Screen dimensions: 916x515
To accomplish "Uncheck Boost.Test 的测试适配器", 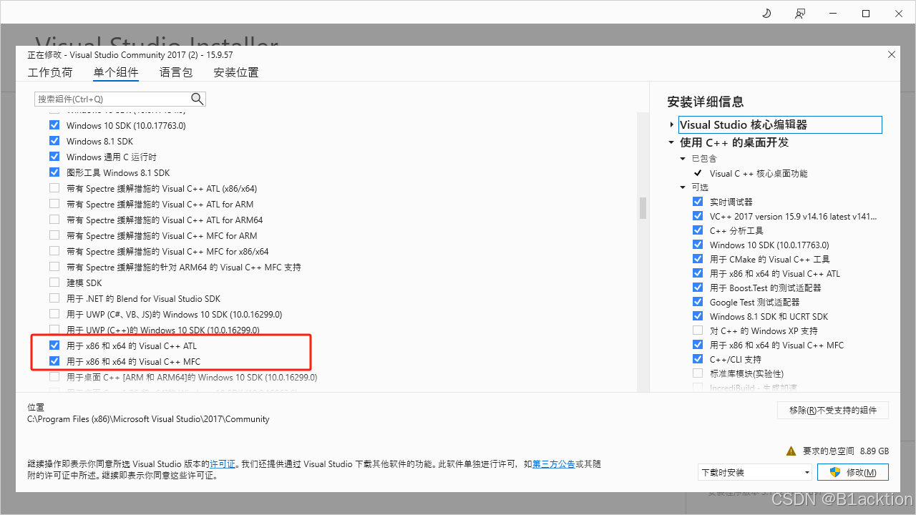I will pyautogui.click(x=698, y=288).
